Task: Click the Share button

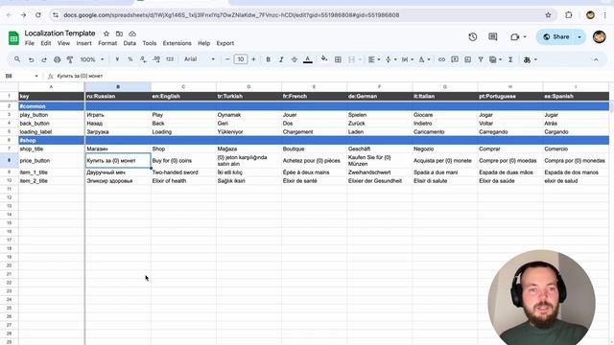Action: (555, 36)
